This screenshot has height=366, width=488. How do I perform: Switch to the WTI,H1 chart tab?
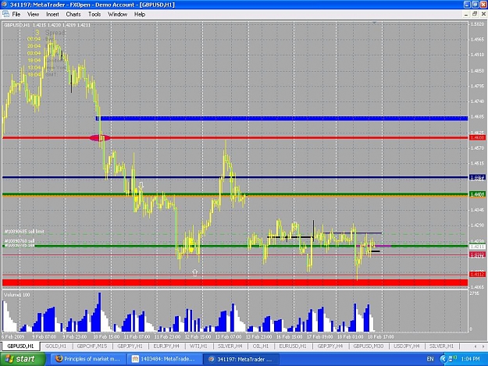(198, 346)
